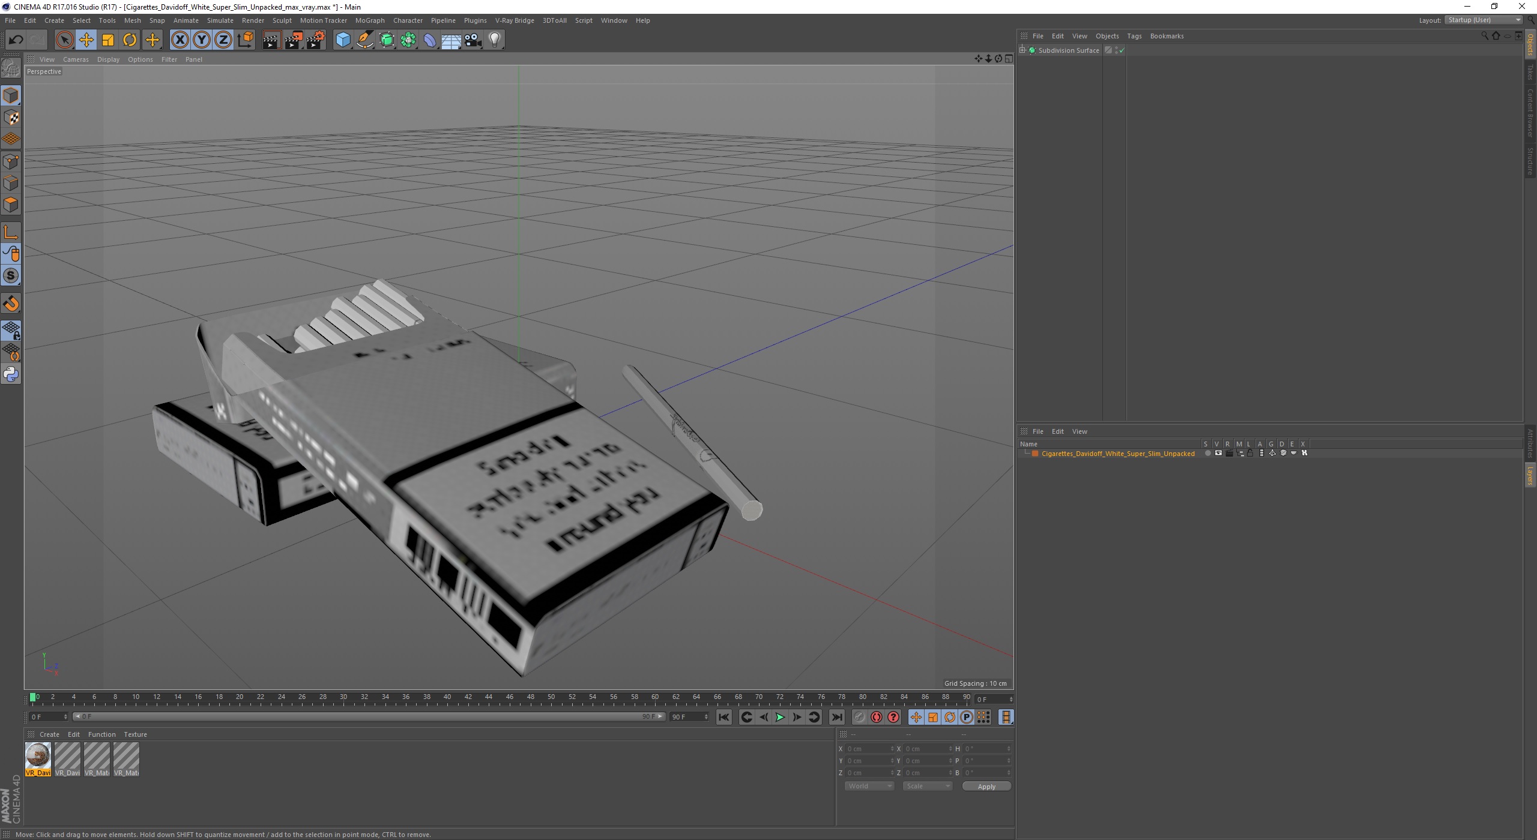This screenshot has height=840, width=1537.
Task: Select the Scale tool
Action: click(108, 40)
